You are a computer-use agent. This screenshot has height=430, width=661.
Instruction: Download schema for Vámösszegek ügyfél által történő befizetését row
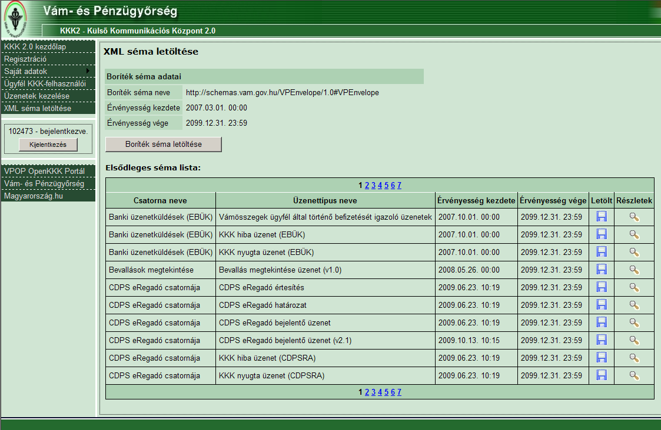(602, 217)
